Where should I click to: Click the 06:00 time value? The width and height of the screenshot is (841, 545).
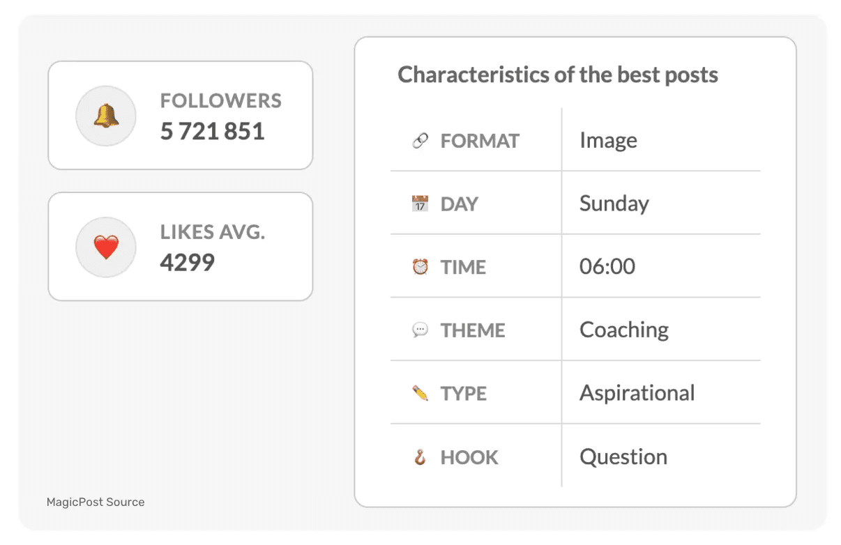click(x=607, y=266)
